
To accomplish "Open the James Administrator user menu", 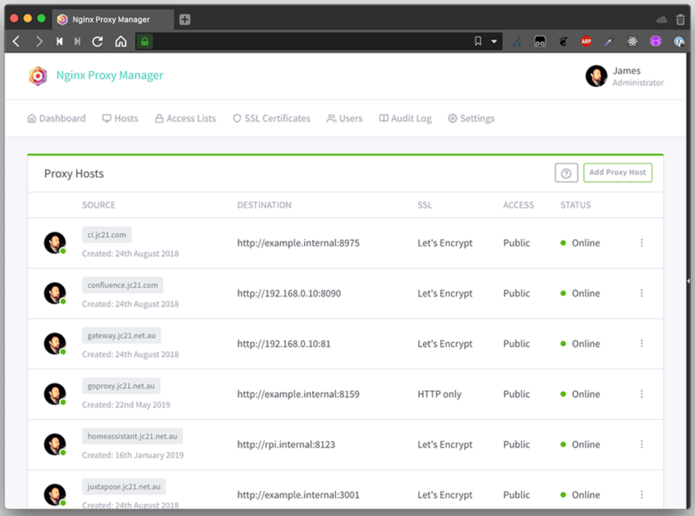I will [x=624, y=76].
